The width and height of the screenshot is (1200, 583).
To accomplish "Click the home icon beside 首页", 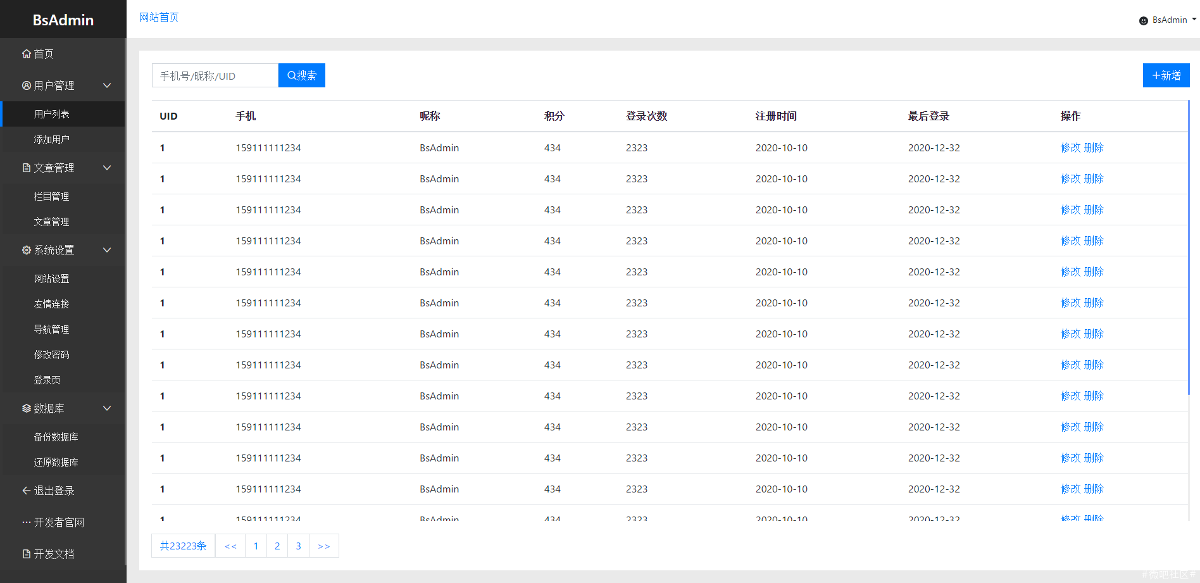I will pyautogui.click(x=27, y=54).
